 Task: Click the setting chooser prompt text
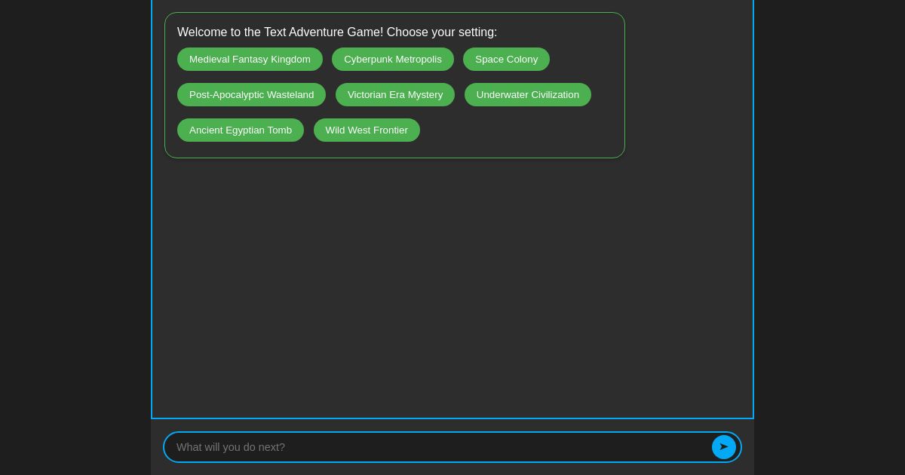337,32
